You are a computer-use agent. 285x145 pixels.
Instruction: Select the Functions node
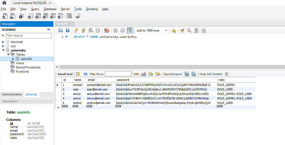coord(22,72)
